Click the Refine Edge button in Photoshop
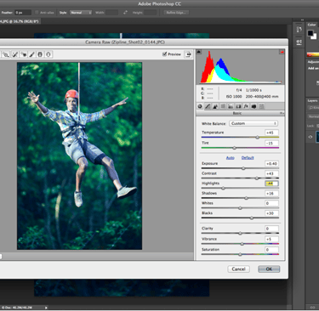The width and height of the screenshot is (319, 311). 176,13
